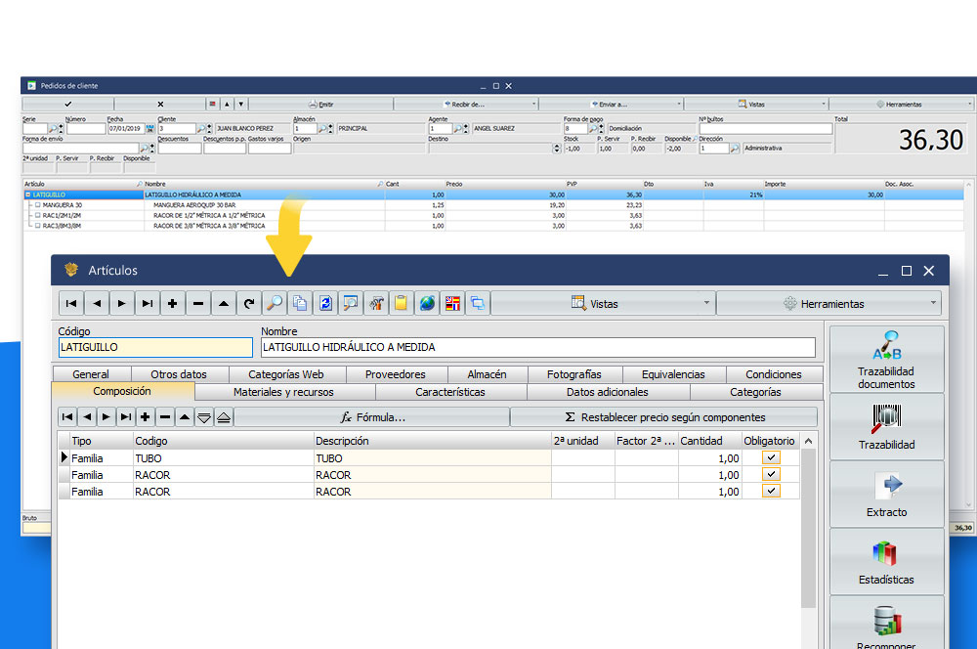Toggle Obligatorio checkbox on first RACOR row

pos(771,475)
